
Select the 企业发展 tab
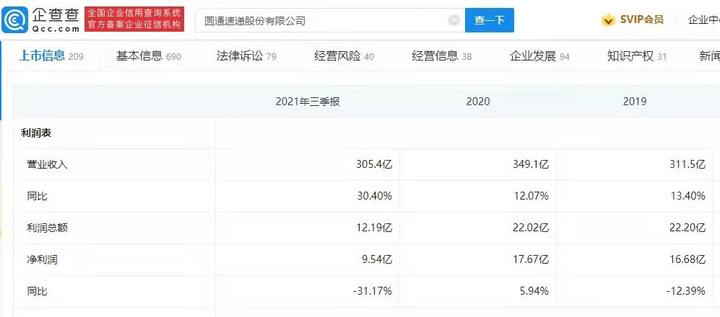pos(539,56)
